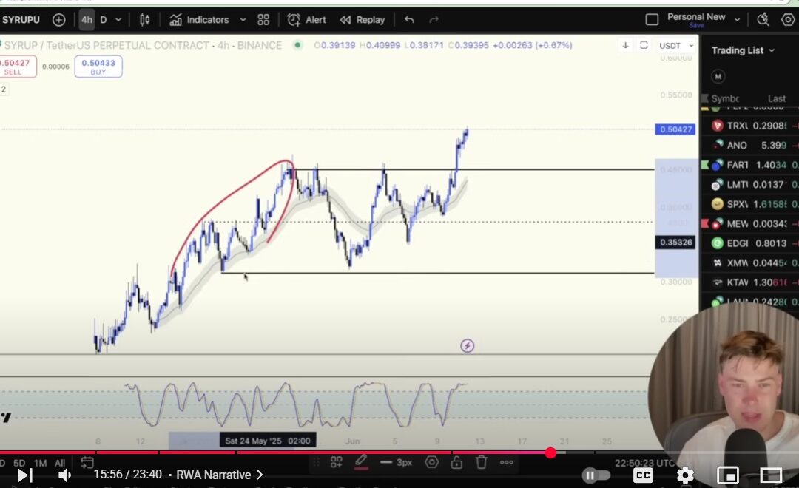Click the M circle icon in watchlist
The width and height of the screenshot is (799, 488).
718,76
